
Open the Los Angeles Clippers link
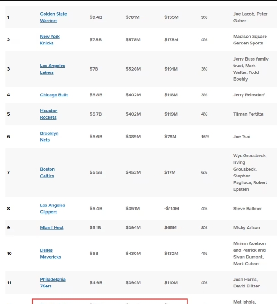tap(52, 209)
